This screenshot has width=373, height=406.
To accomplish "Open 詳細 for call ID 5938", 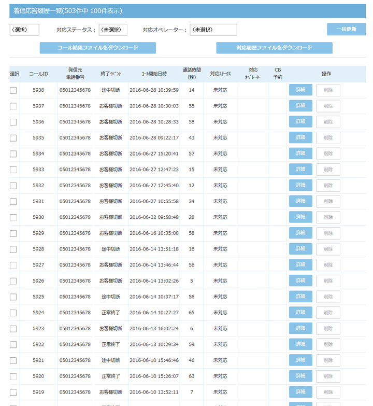I will tap(300, 90).
